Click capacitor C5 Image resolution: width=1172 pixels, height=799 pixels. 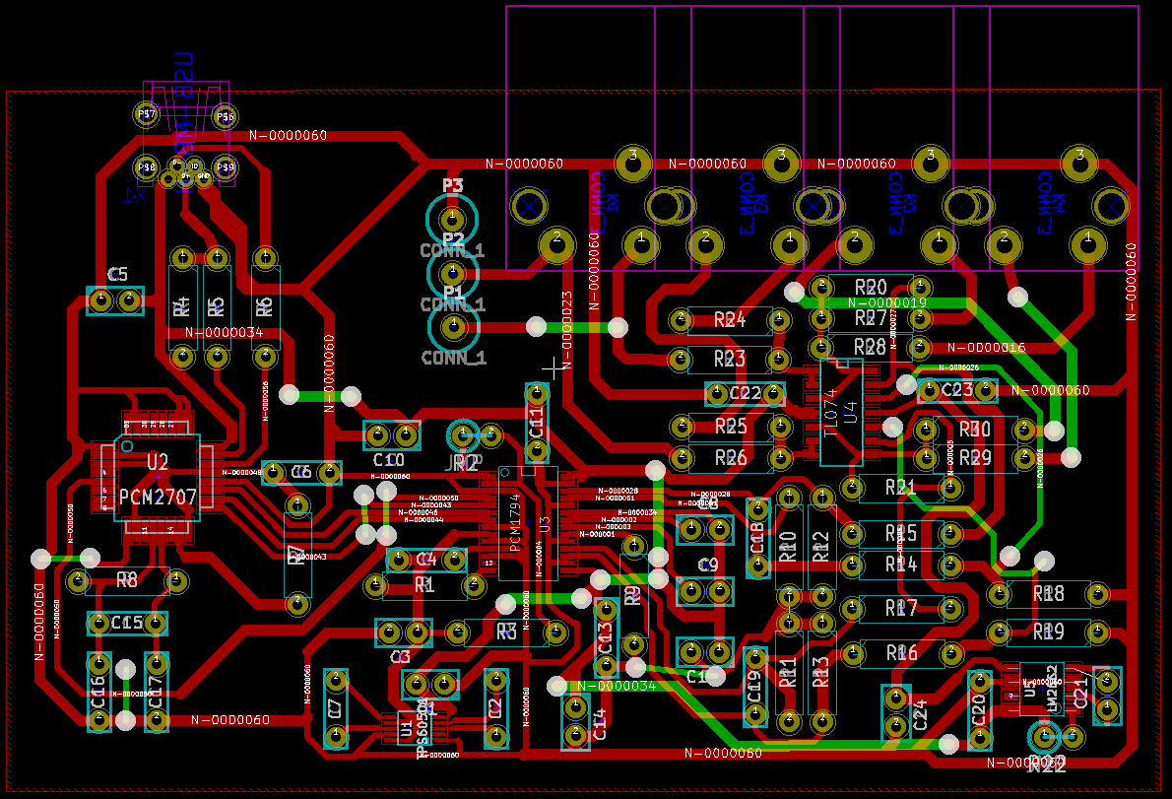tap(115, 300)
